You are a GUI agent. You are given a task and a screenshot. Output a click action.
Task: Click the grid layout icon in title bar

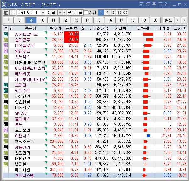pos(160,4)
